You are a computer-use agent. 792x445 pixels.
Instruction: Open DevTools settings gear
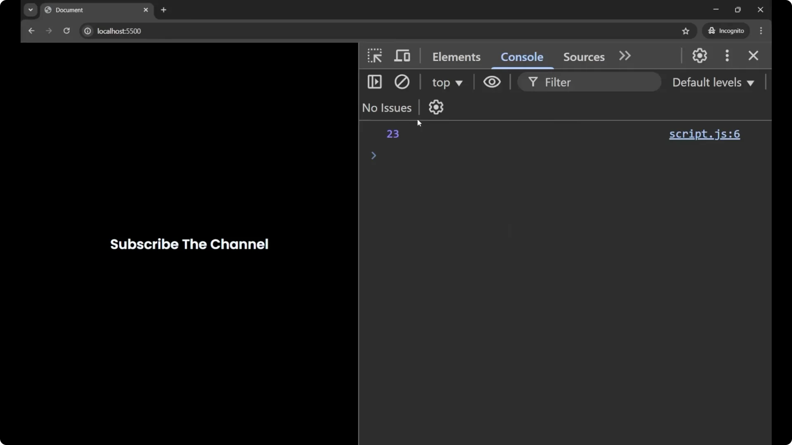[x=700, y=56]
